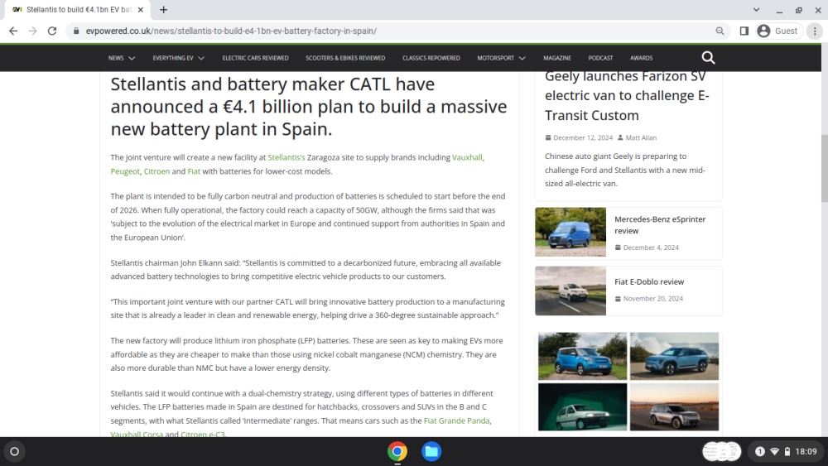Open the ChromeOS launcher circle

pyautogui.click(x=15, y=451)
